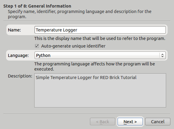Click the 'Language:' field label
Viewport: 174px width, 129px height.
tap(18, 55)
